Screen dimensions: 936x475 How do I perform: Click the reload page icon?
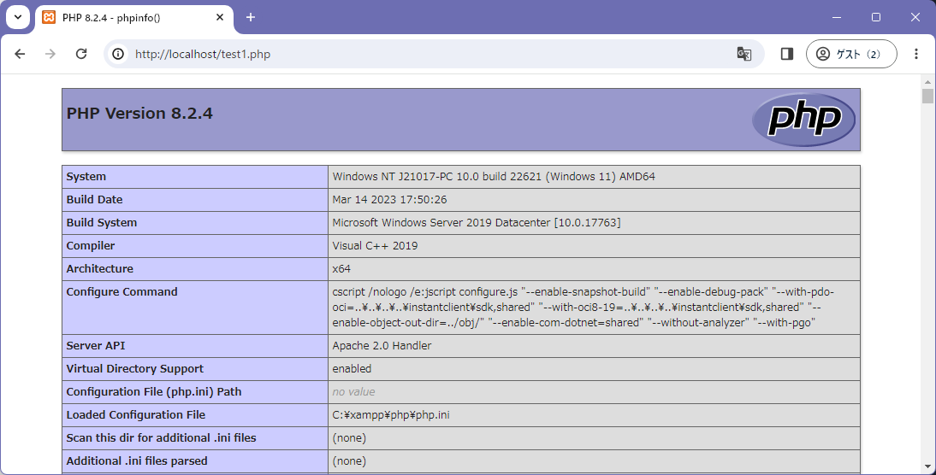click(81, 54)
